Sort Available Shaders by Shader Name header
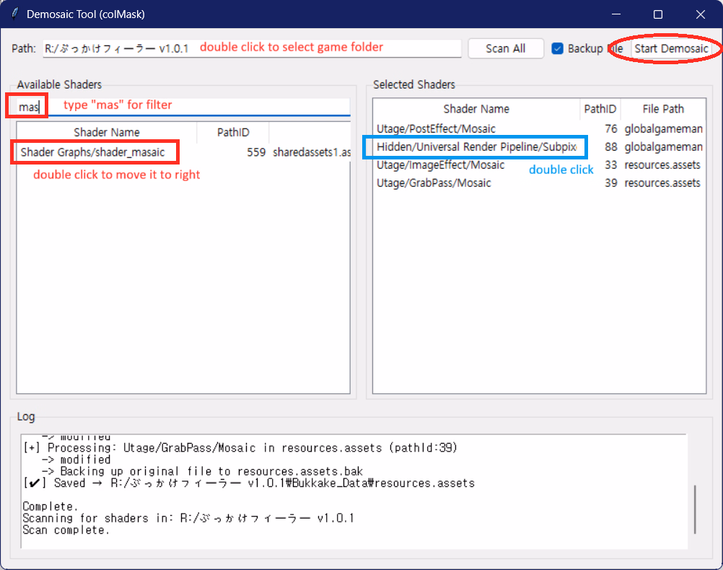This screenshot has width=723, height=570. pos(107,132)
